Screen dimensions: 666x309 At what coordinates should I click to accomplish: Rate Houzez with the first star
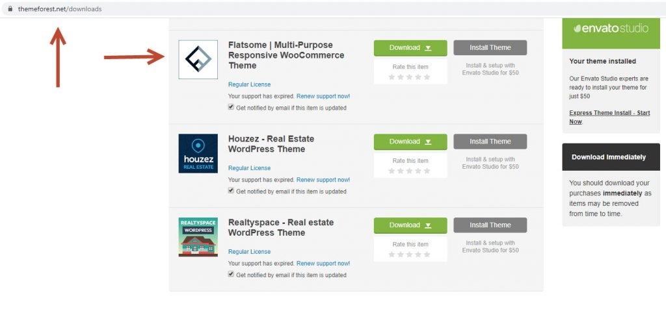point(392,171)
